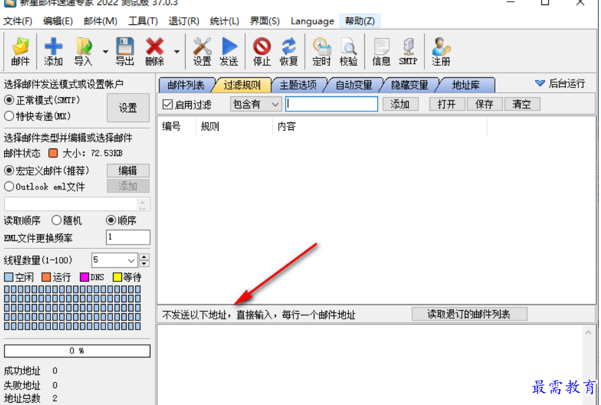Image resolution: width=601 pixels, height=405 pixels.
Task: Open the Language menu
Action: click(x=312, y=21)
